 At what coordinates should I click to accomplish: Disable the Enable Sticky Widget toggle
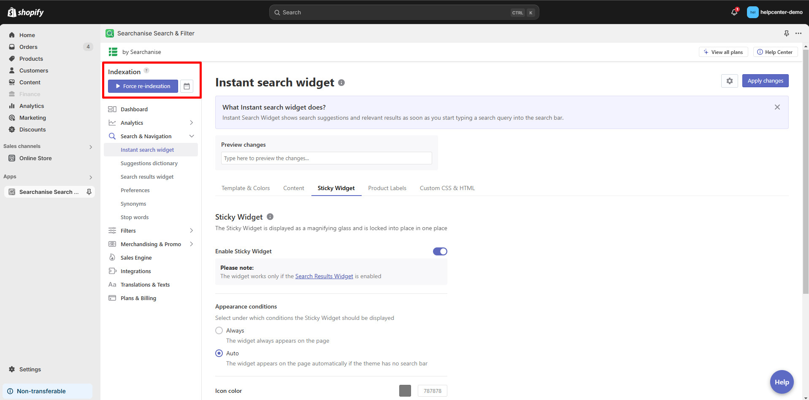[440, 251]
